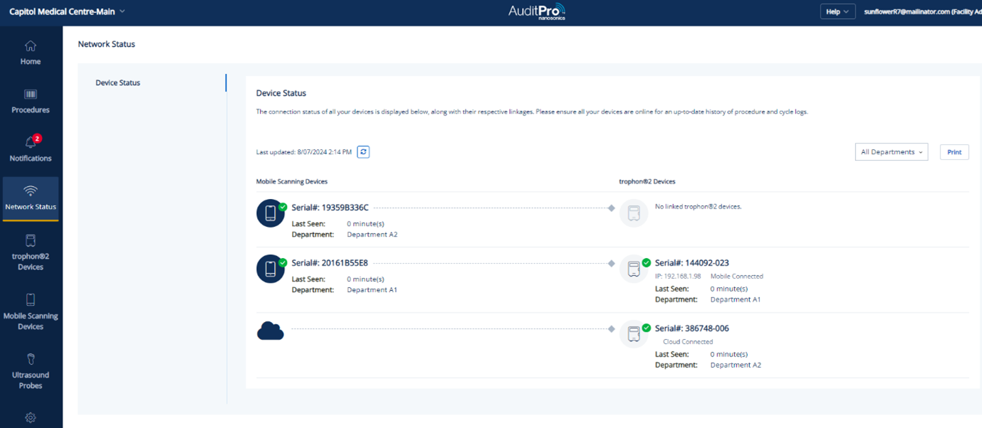Screen dimensions: 982x428
Task: Click the mobile device icon for 20161B55E8
Action: tap(271, 269)
